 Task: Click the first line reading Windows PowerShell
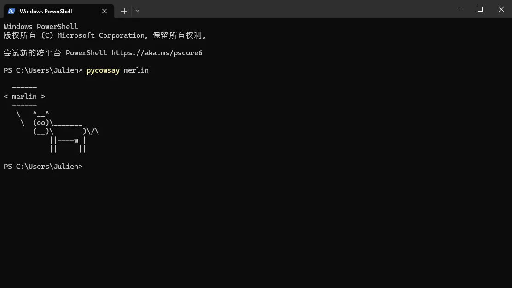[x=41, y=27]
